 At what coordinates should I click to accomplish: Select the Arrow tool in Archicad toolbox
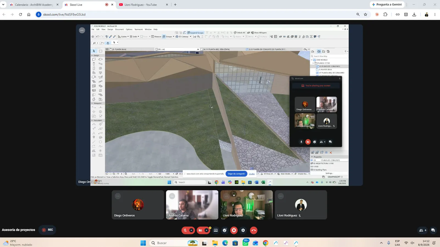pos(94,51)
